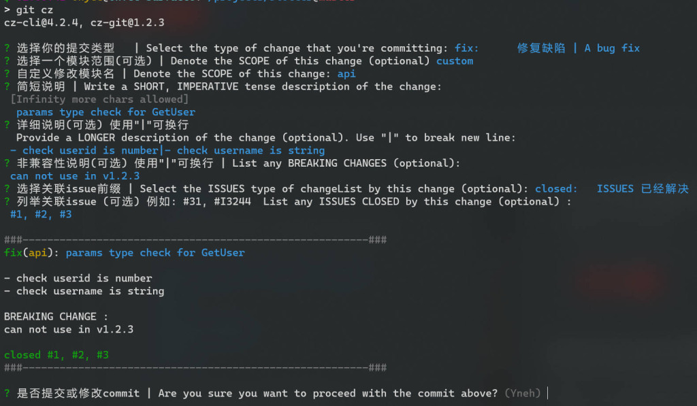Click the cz-cli version info line
This screenshot has height=406, width=697.
click(84, 22)
